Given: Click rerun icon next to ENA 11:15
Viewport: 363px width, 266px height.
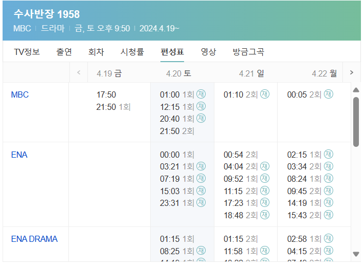Looking at the screenshot, I should 265,191.
